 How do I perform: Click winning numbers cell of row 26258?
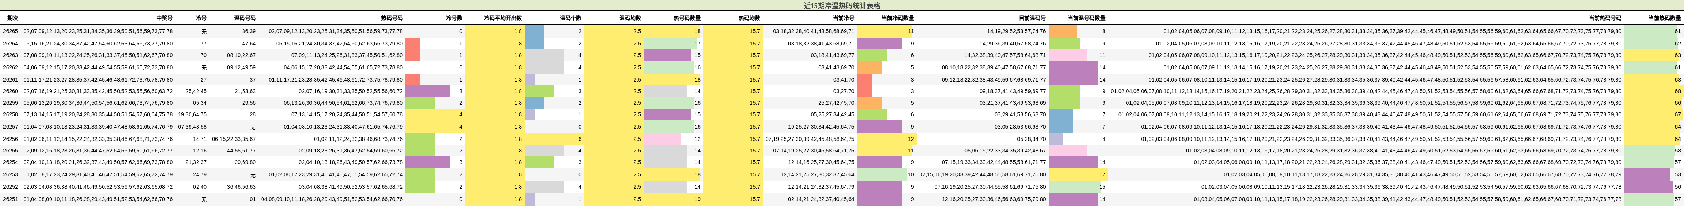98,114
